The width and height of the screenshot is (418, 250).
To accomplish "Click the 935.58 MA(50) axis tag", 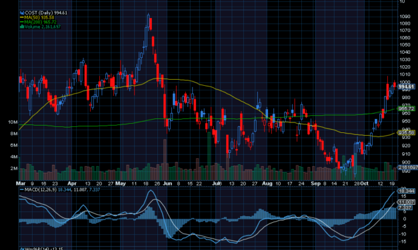I will click(x=406, y=132).
